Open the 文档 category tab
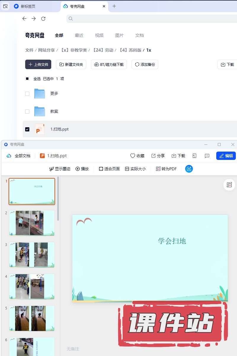The image size is (237, 356). (x=140, y=35)
